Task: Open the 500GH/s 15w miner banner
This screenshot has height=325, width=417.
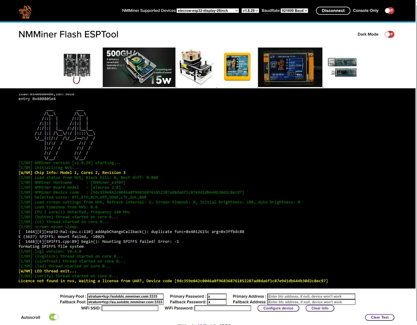Action: pyautogui.click(x=139, y=67)
